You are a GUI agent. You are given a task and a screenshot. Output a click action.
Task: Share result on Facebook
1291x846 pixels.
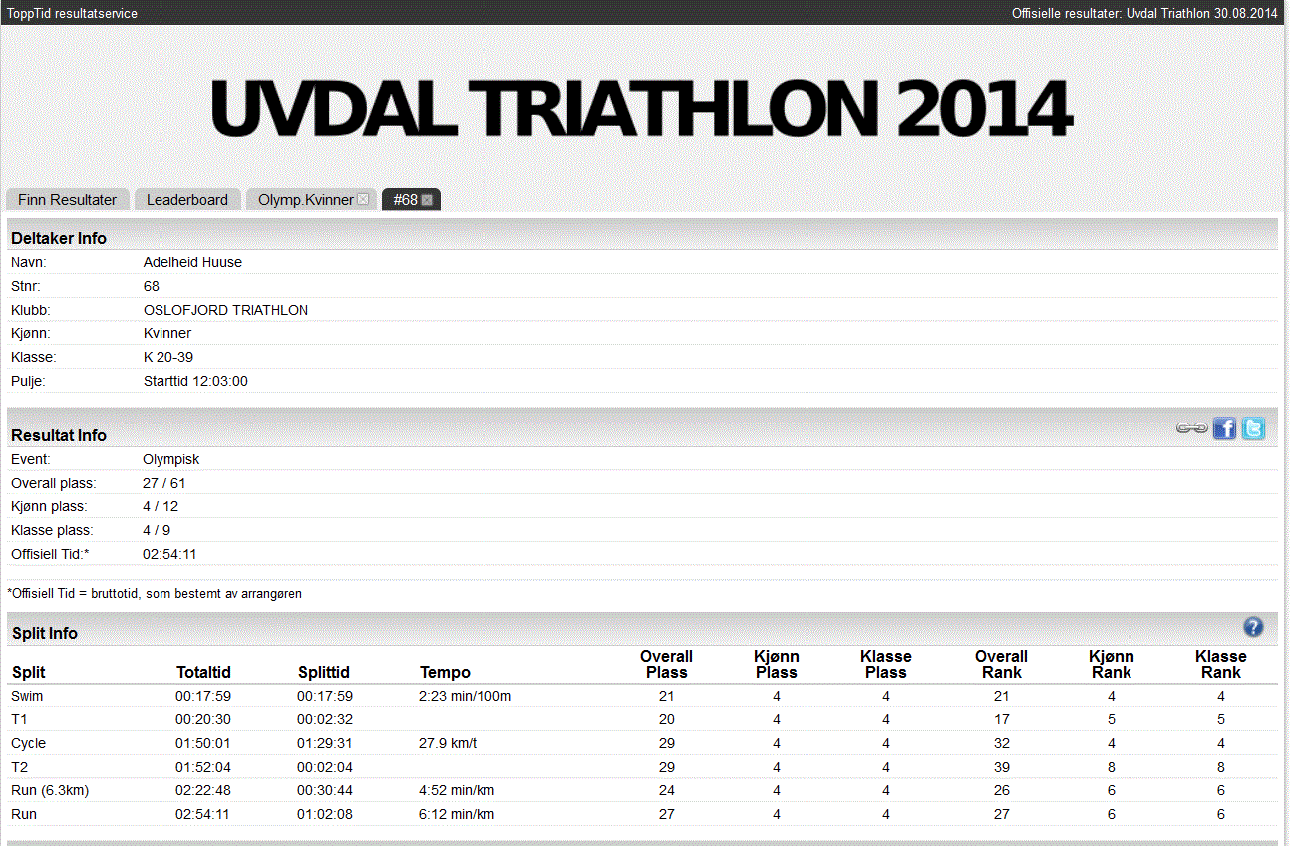(x=1224, y=428)
